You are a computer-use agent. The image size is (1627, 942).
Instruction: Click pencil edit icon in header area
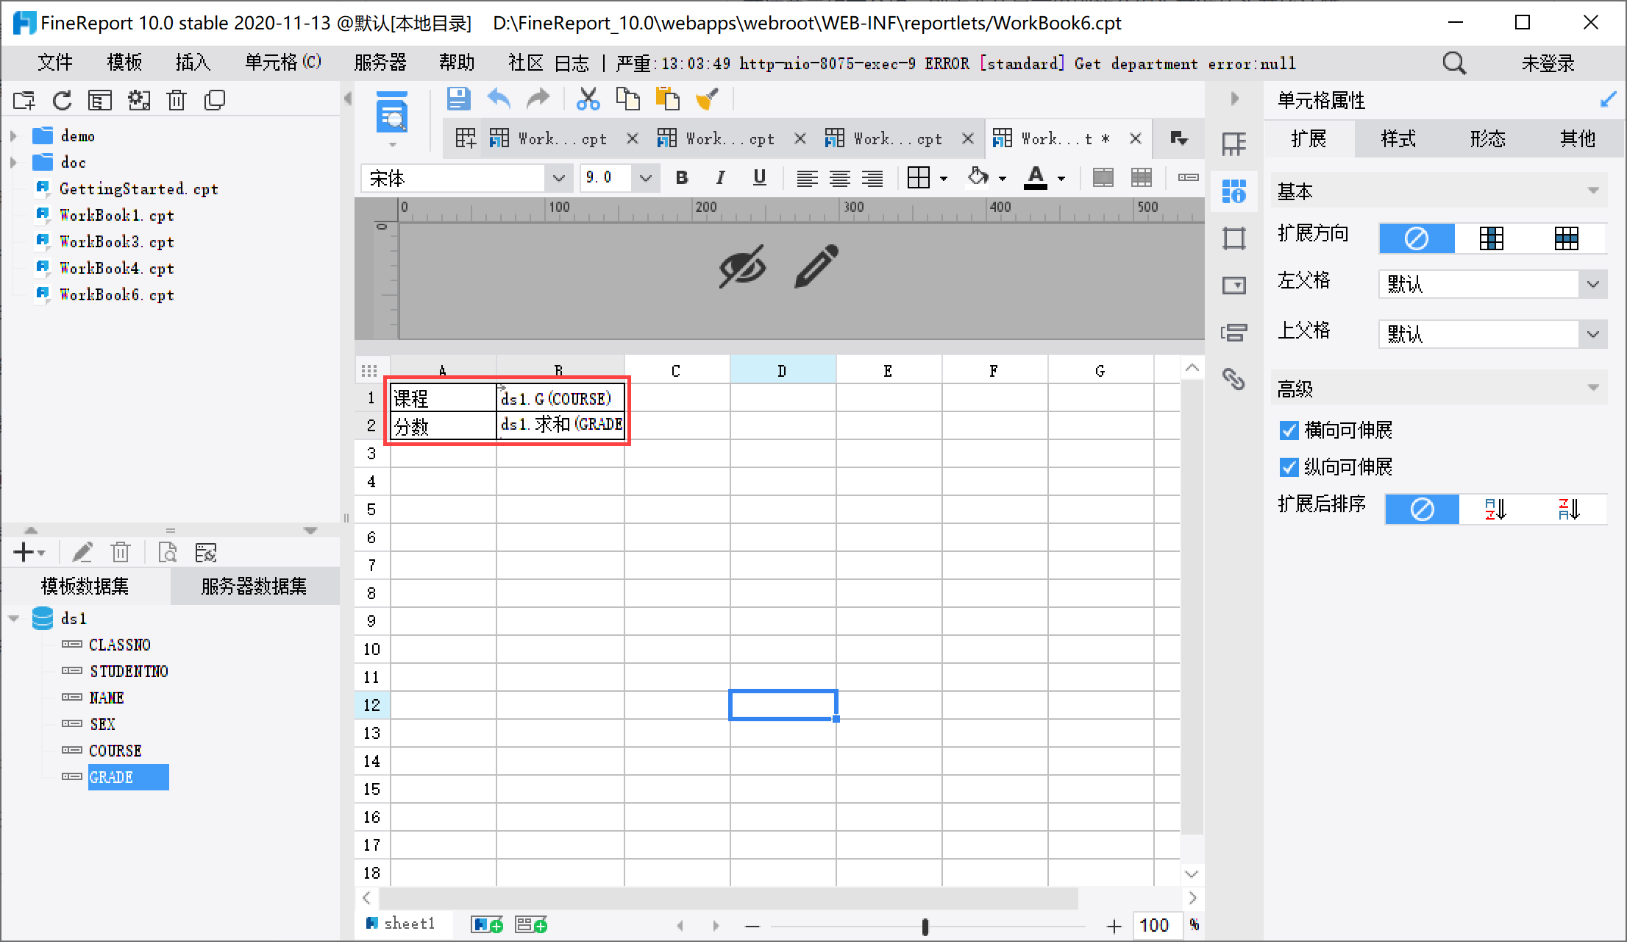tap(816, 266)
